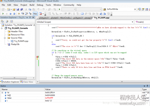
Task: Open the Community menu
Action: (x=69, y=5)
